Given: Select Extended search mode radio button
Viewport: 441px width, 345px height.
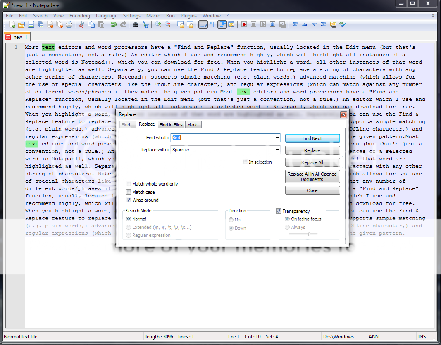Looking at the screenshot, I should [x=129, y=227].
